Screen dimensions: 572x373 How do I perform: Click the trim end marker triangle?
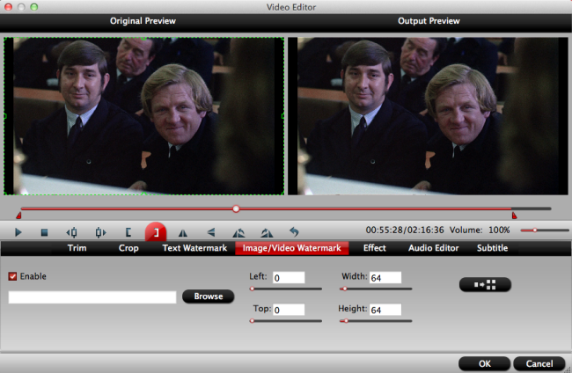pos(515,216)
